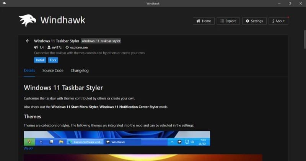Click the m417z author name

(x=57, y=47)
